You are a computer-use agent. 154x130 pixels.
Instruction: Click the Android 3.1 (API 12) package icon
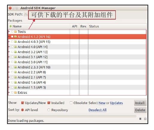pyautogui.click(x=15, y=57)
